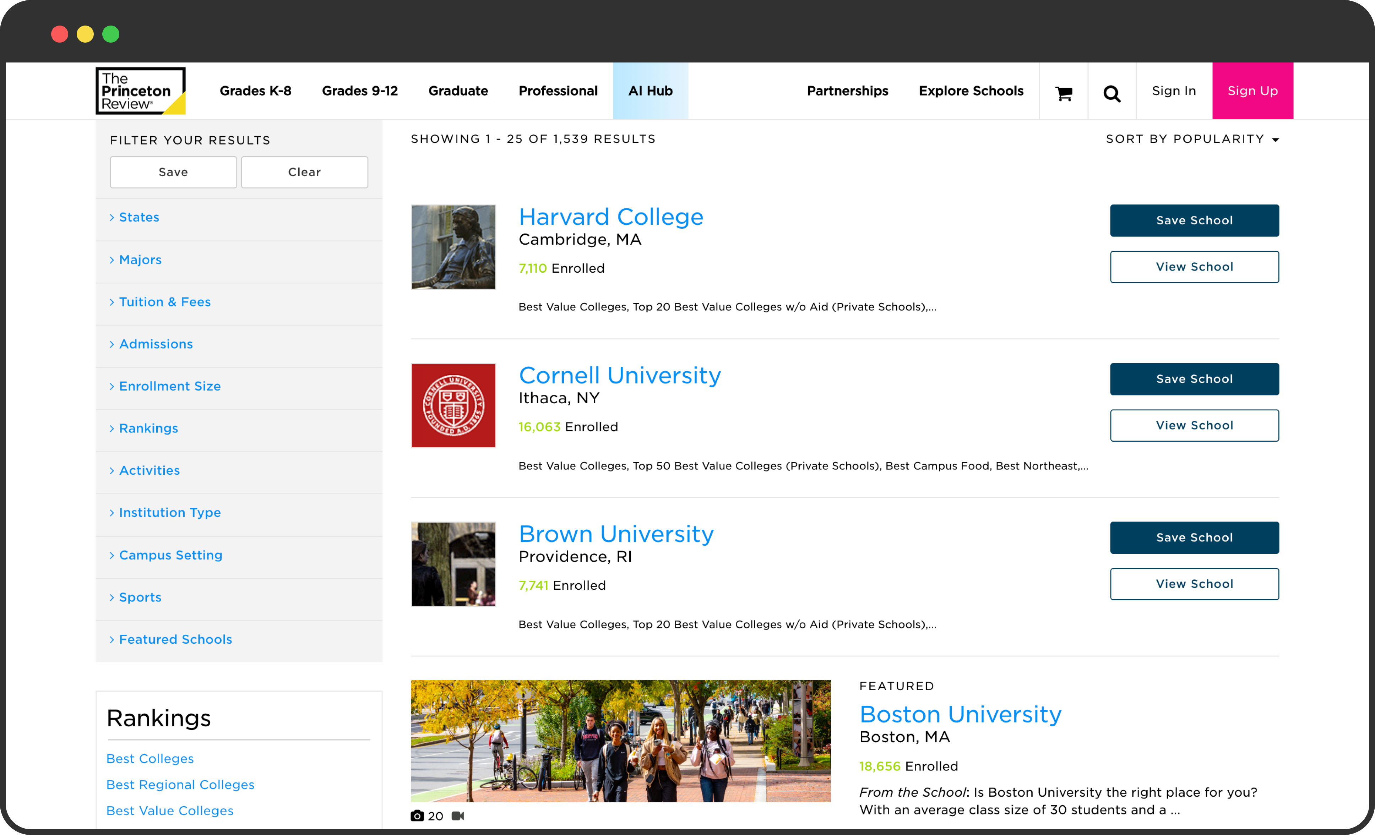Click The Princeton Review logo

141,91
